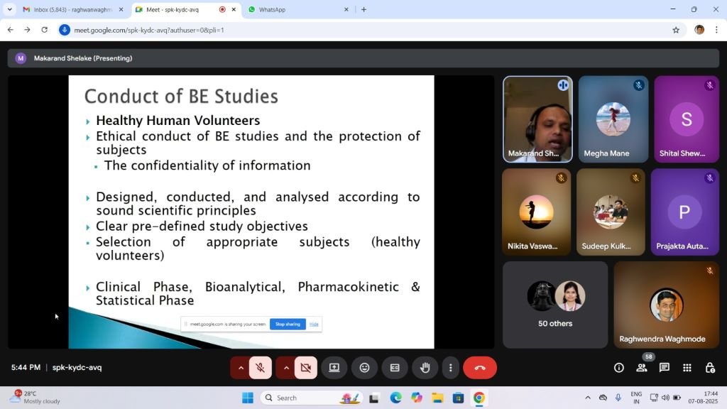Raise hand in the meeting

pyautogui.click(x=425, y=368)
